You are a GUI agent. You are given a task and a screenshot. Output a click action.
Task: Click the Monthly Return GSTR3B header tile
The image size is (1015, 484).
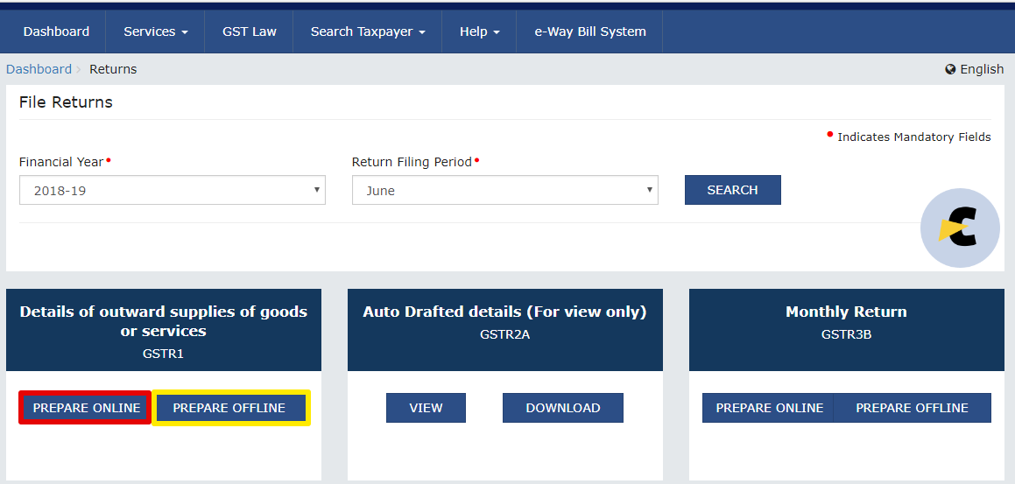pos(846,330)
